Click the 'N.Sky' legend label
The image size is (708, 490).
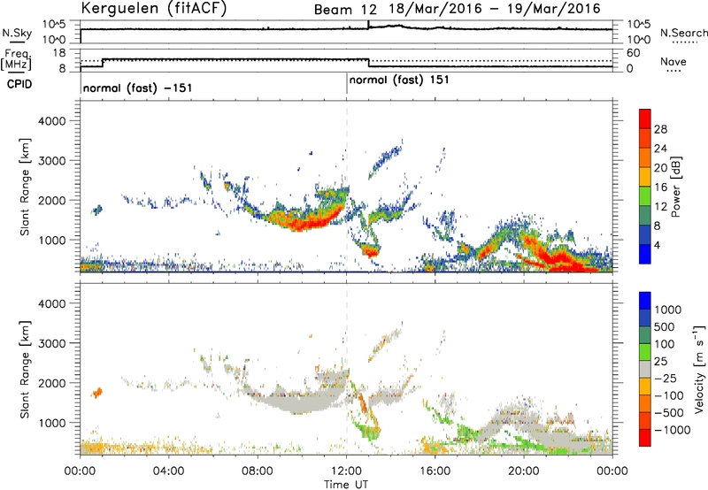point(17,33)
